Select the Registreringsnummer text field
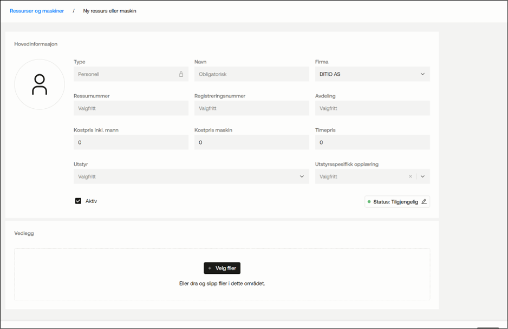 (x=252, y=108)
